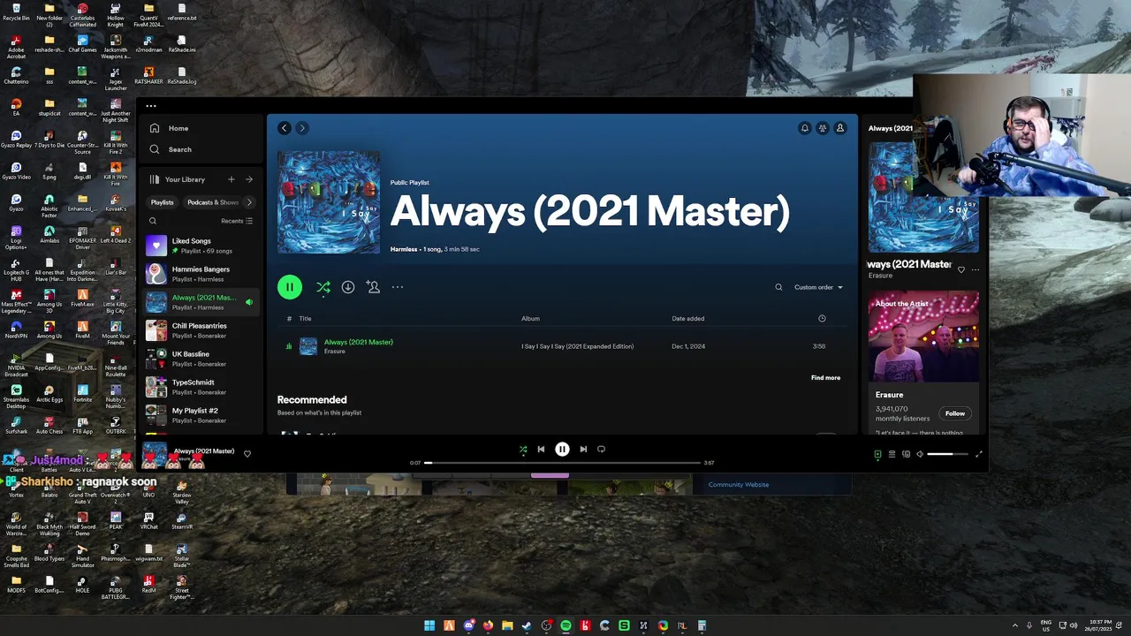The height and width of the screenshot is (636, 1131).
Task: Sort tracks by duration clock icon
Action: point(822,319)
